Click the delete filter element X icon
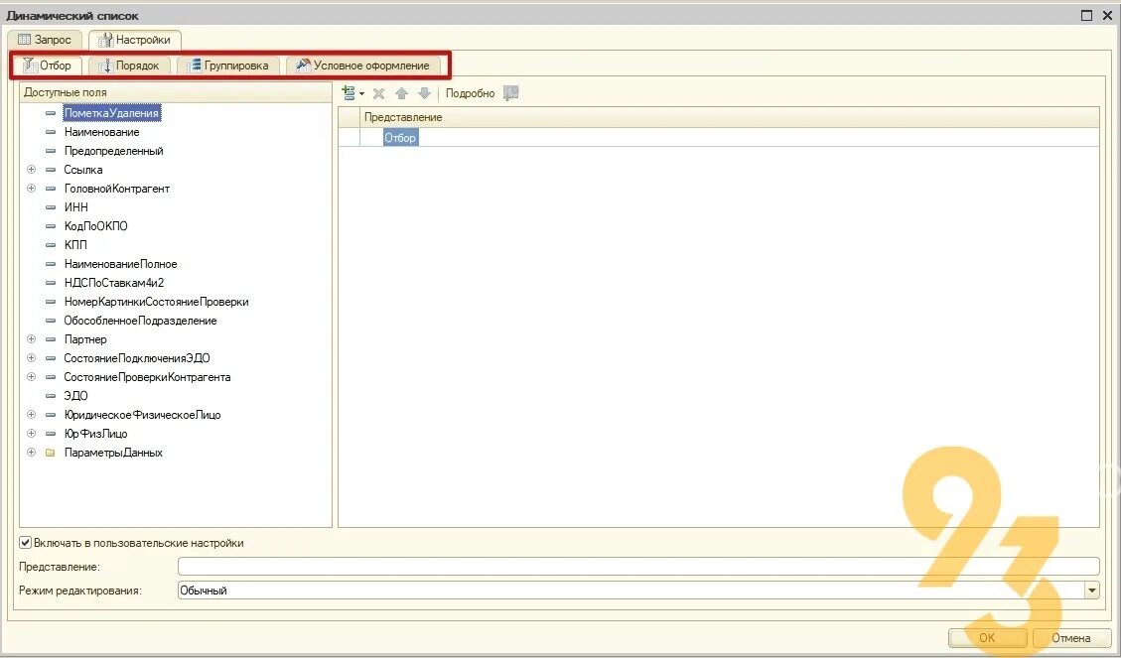Viewport: 1121px width, 658px height. (379, 93)
